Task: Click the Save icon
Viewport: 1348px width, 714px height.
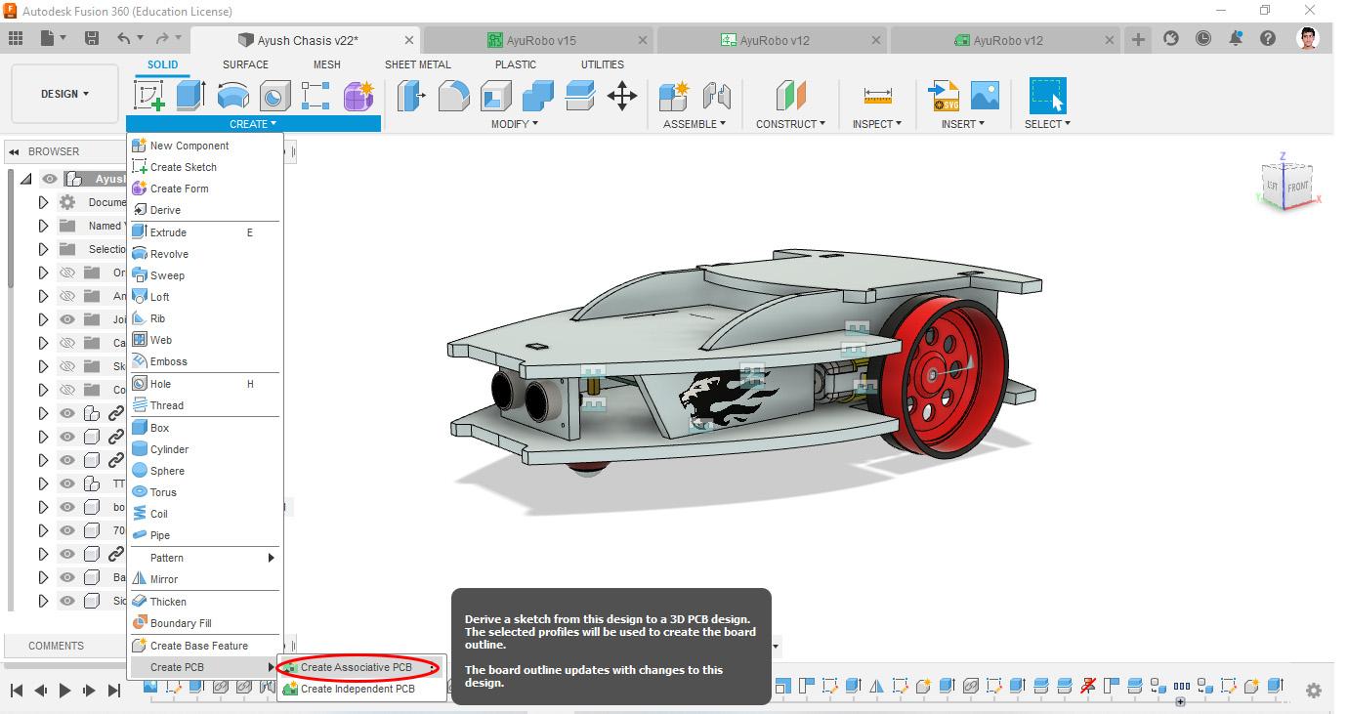Action: click(x=91, y=38)
